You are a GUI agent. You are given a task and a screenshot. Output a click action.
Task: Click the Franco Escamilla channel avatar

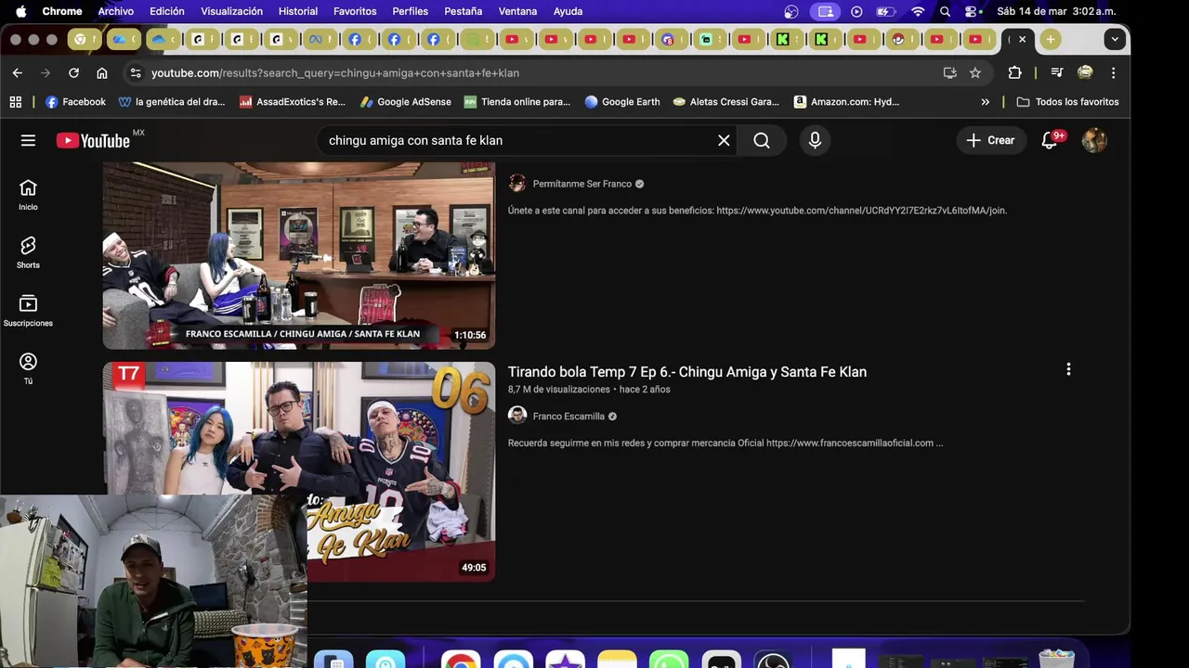[x=517, y=416]
